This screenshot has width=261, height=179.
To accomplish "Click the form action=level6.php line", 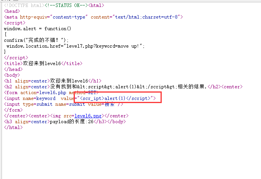I will (51, 93).
